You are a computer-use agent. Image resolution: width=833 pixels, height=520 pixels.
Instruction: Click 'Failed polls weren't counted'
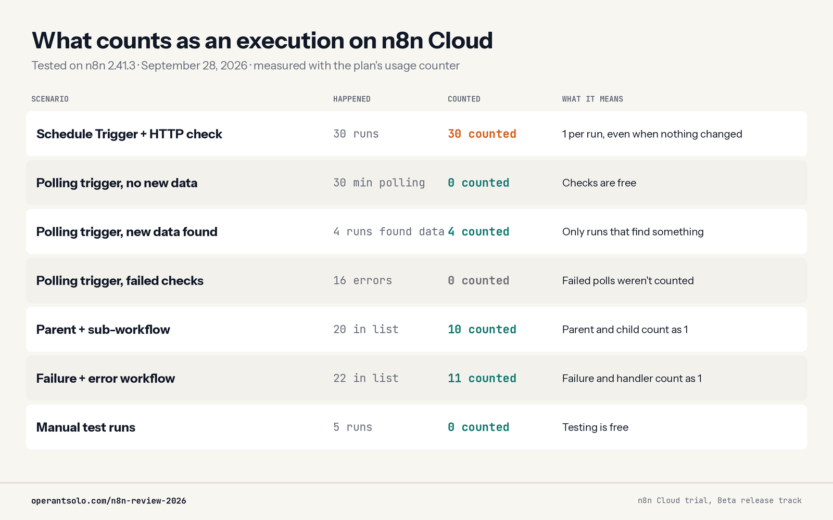coord(628,281)
